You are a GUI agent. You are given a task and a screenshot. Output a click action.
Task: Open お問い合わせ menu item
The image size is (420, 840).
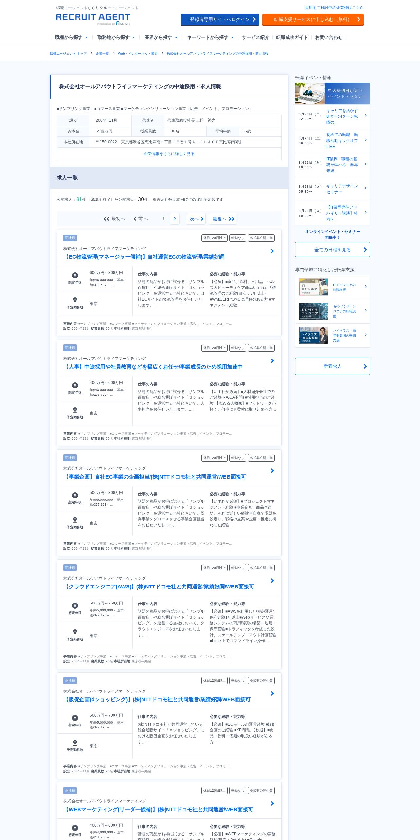[329, 37]
